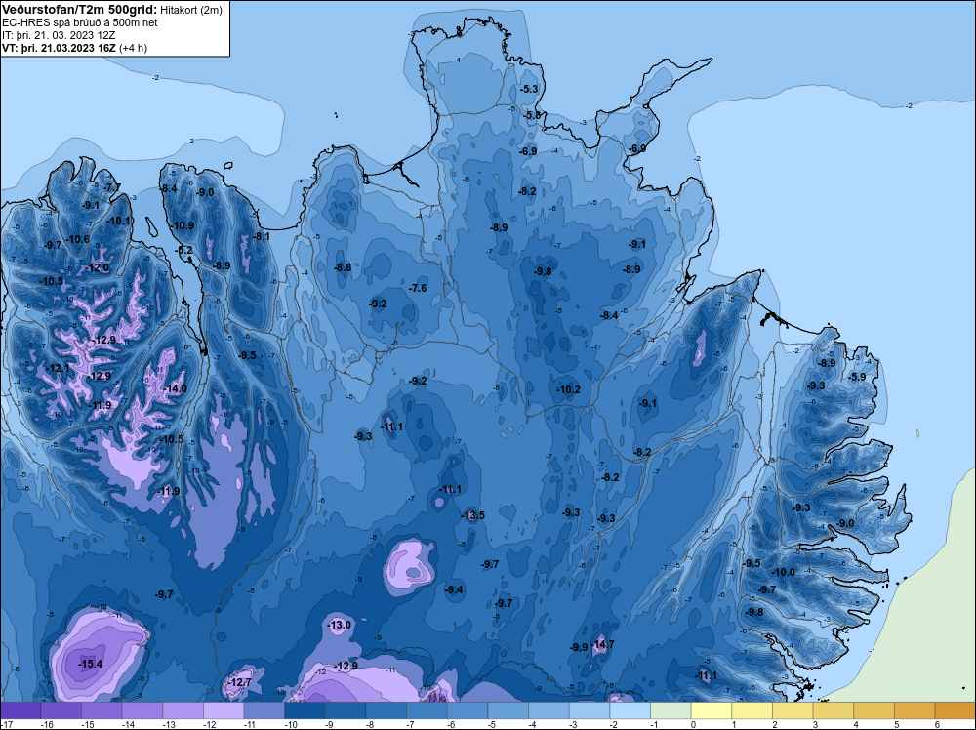Image resolution: width=976 pixels, height=730 pixels.
Task: Click the -12.0 temperature value
Action: (98, 267)
